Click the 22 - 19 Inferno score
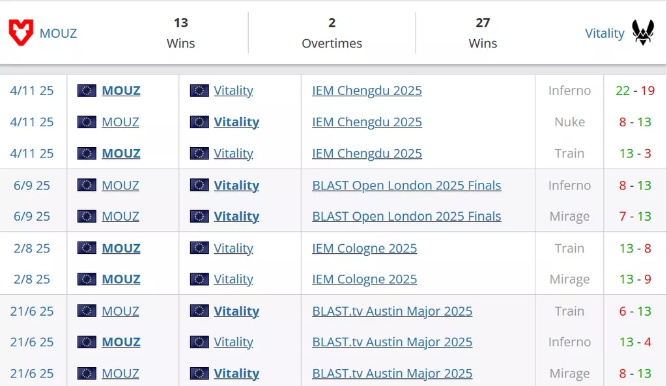This screenshot has height=386, width=667. click(634, 90)
